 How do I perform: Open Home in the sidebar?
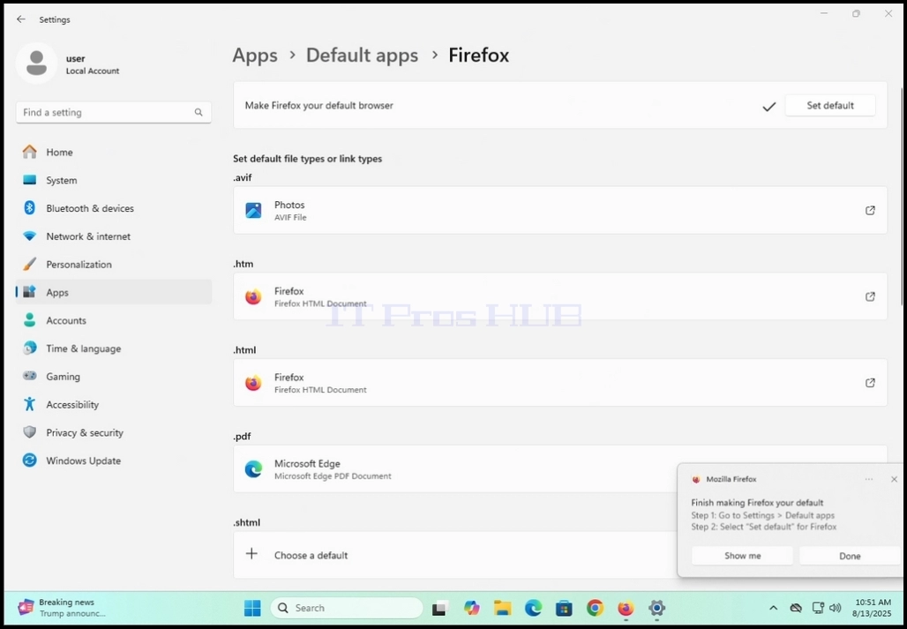pos(114,152)
